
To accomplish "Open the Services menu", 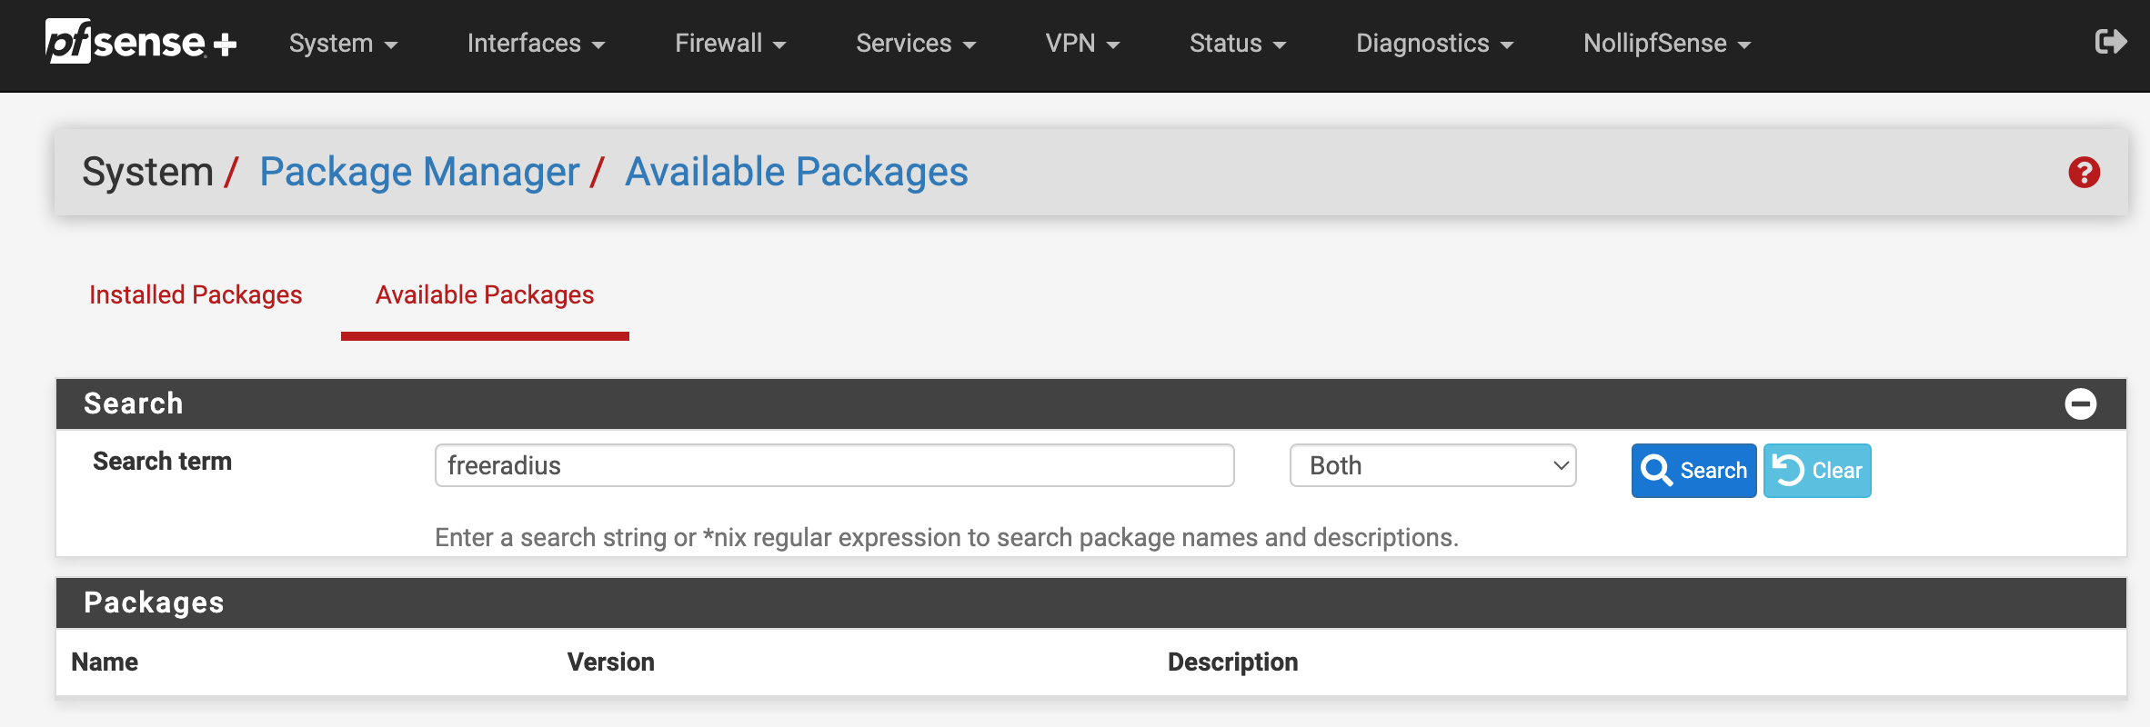I will tap(915, 43).
